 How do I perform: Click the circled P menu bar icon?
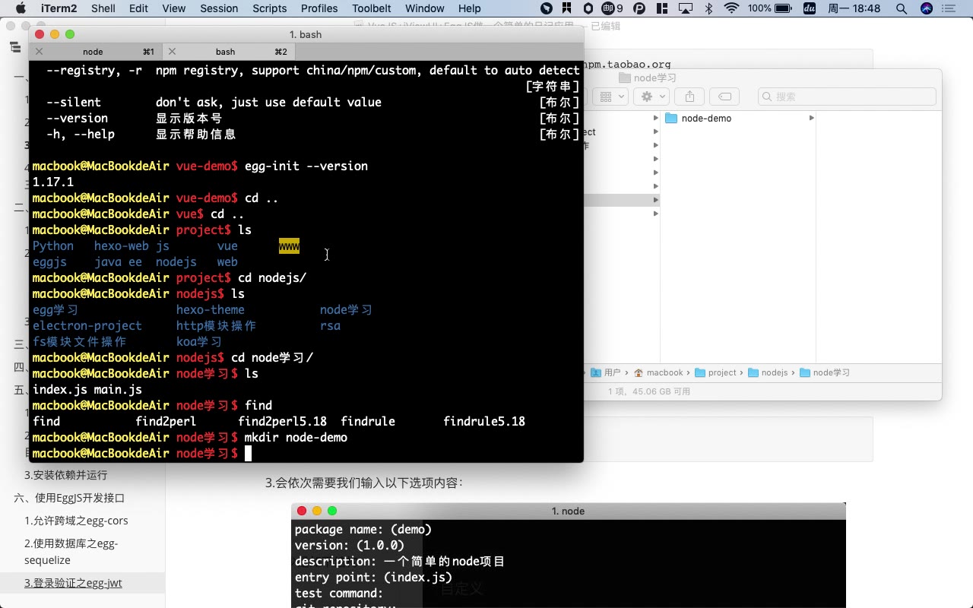pos(639,8)
